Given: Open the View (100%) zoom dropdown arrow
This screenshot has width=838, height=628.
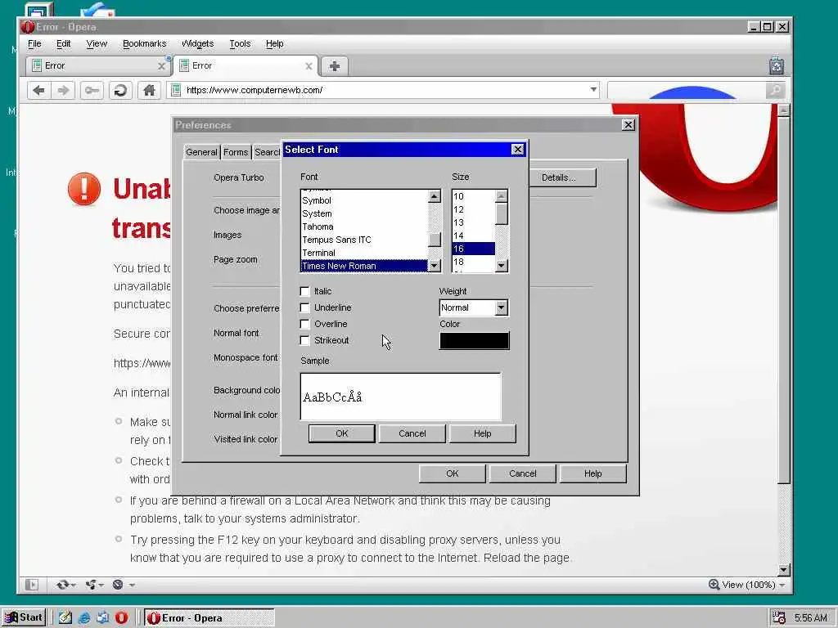Looking at the screenshot, I should tap(782, 585).
